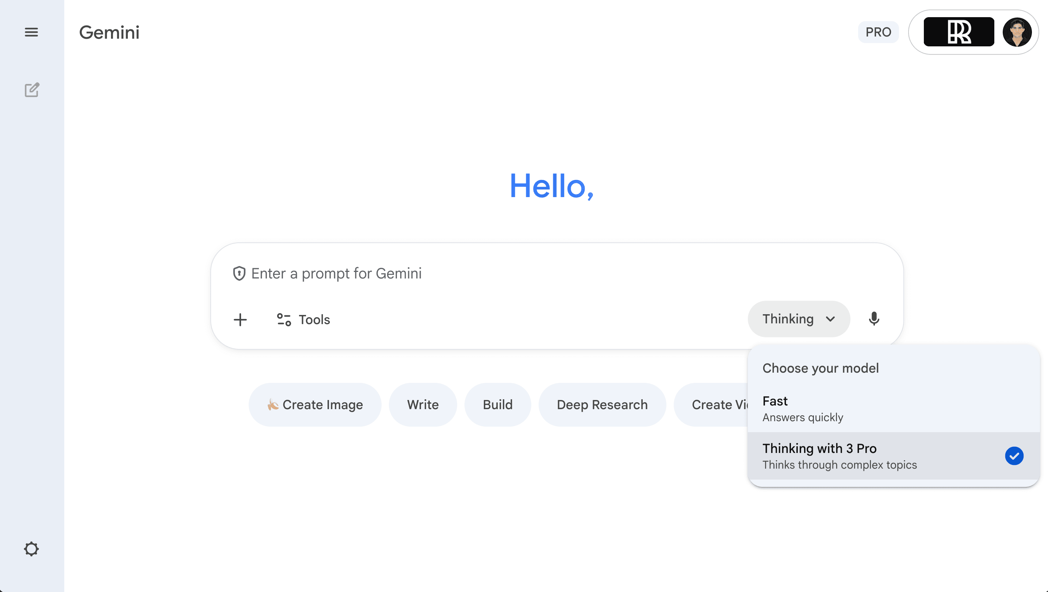Viewport: 1048px width, 592px height.
Task: Open the sidebar with the hamburger icon
Action: 31,32
